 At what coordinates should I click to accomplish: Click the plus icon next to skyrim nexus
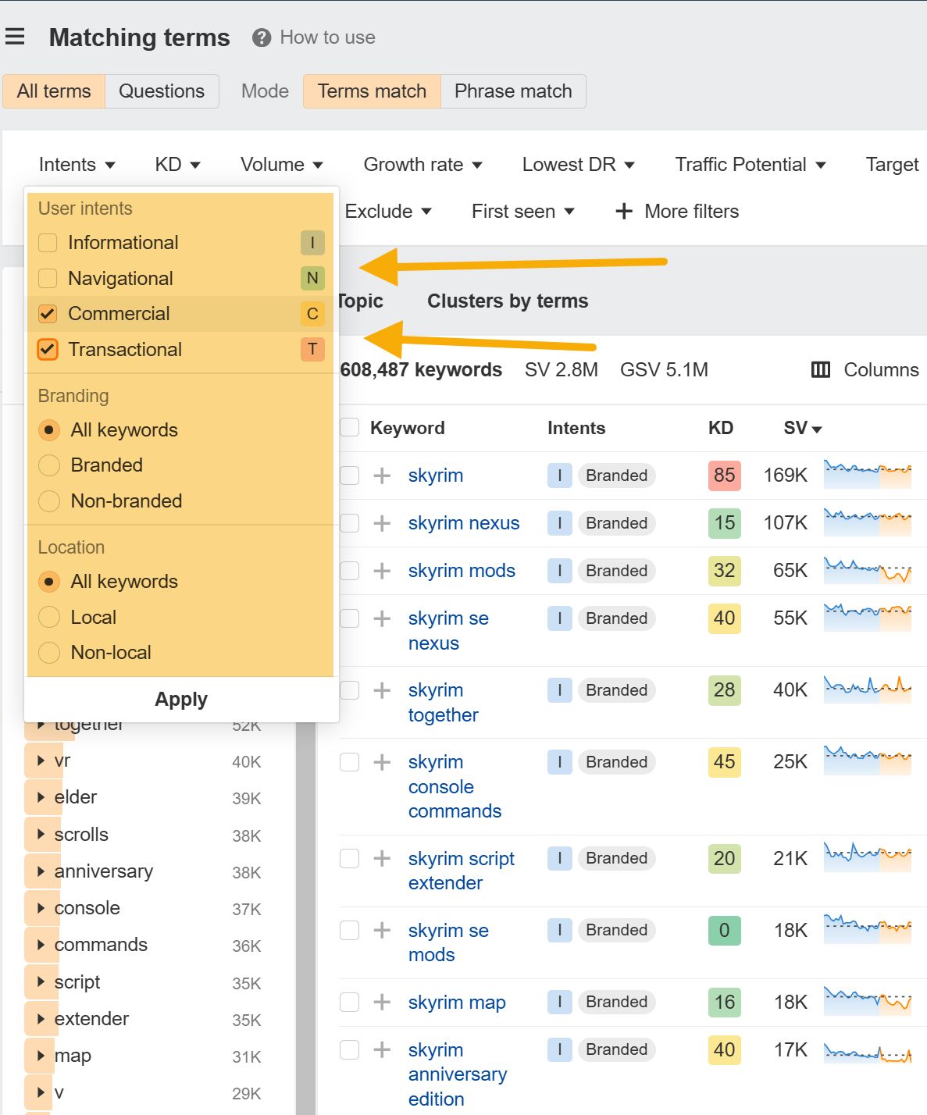coord(381,523)
